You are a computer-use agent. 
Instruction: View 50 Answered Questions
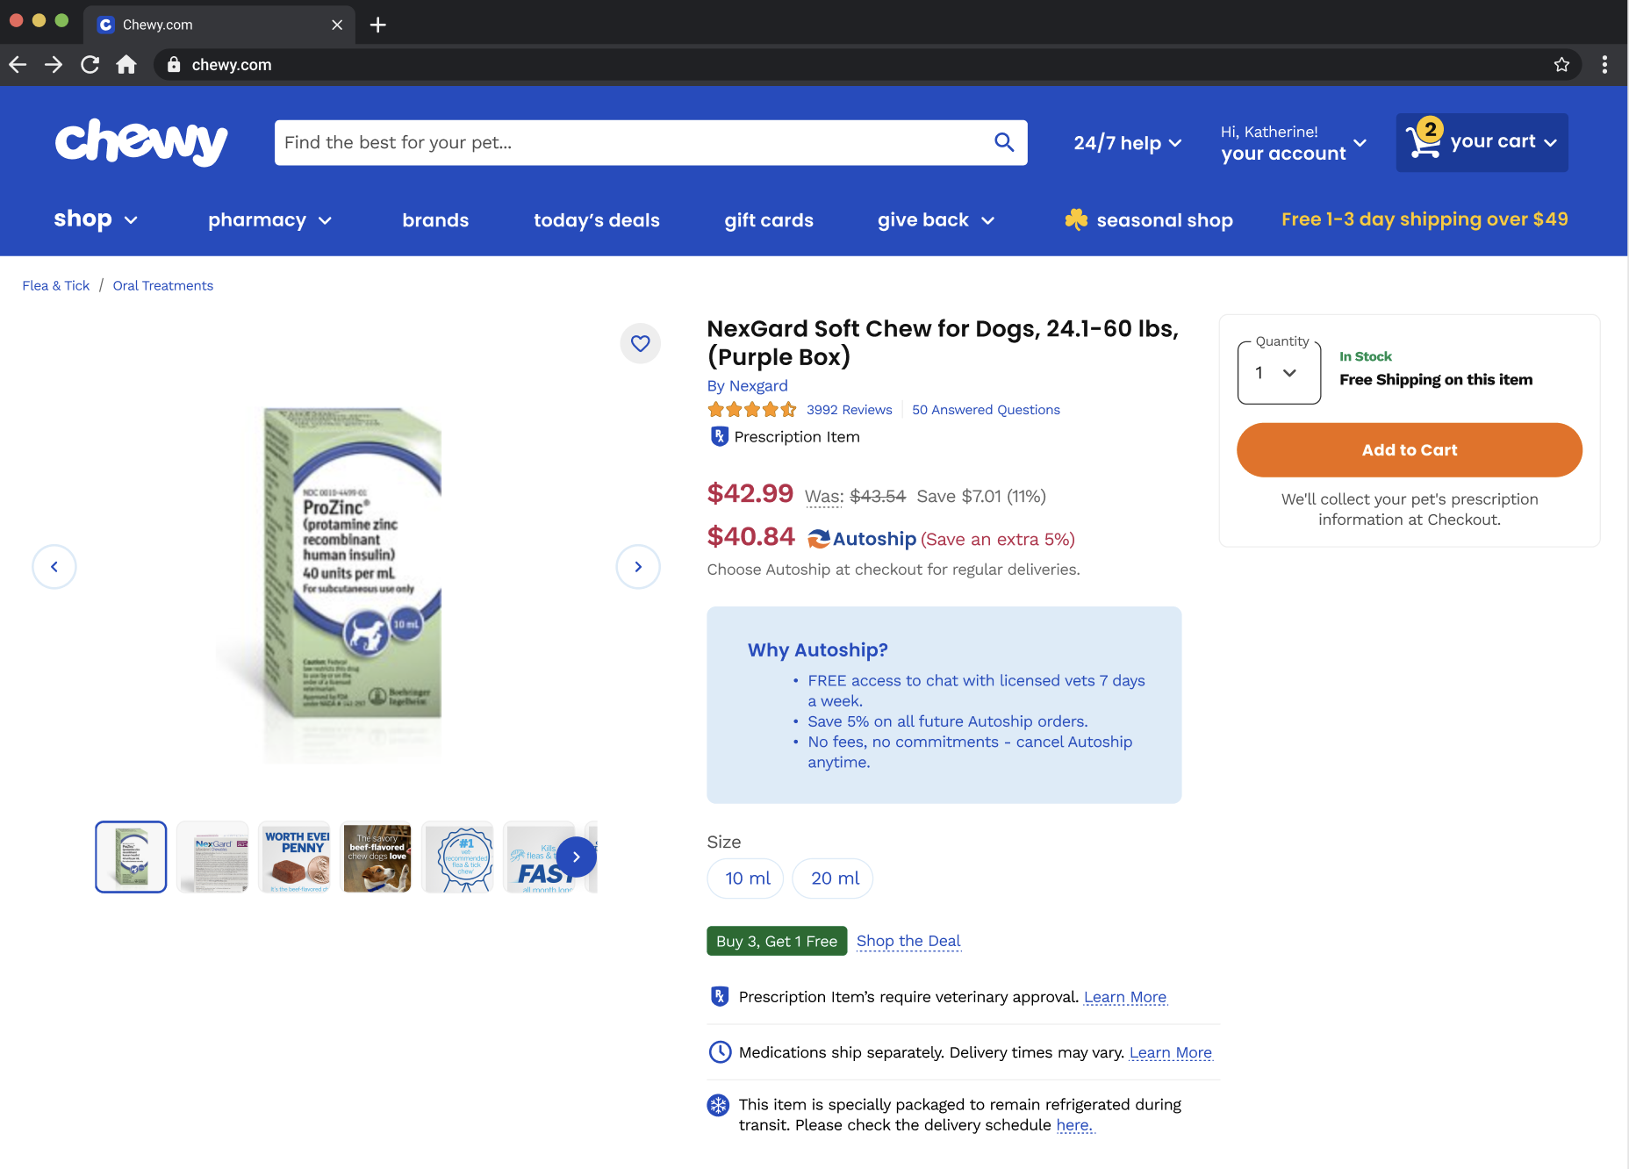click(986, 410)
